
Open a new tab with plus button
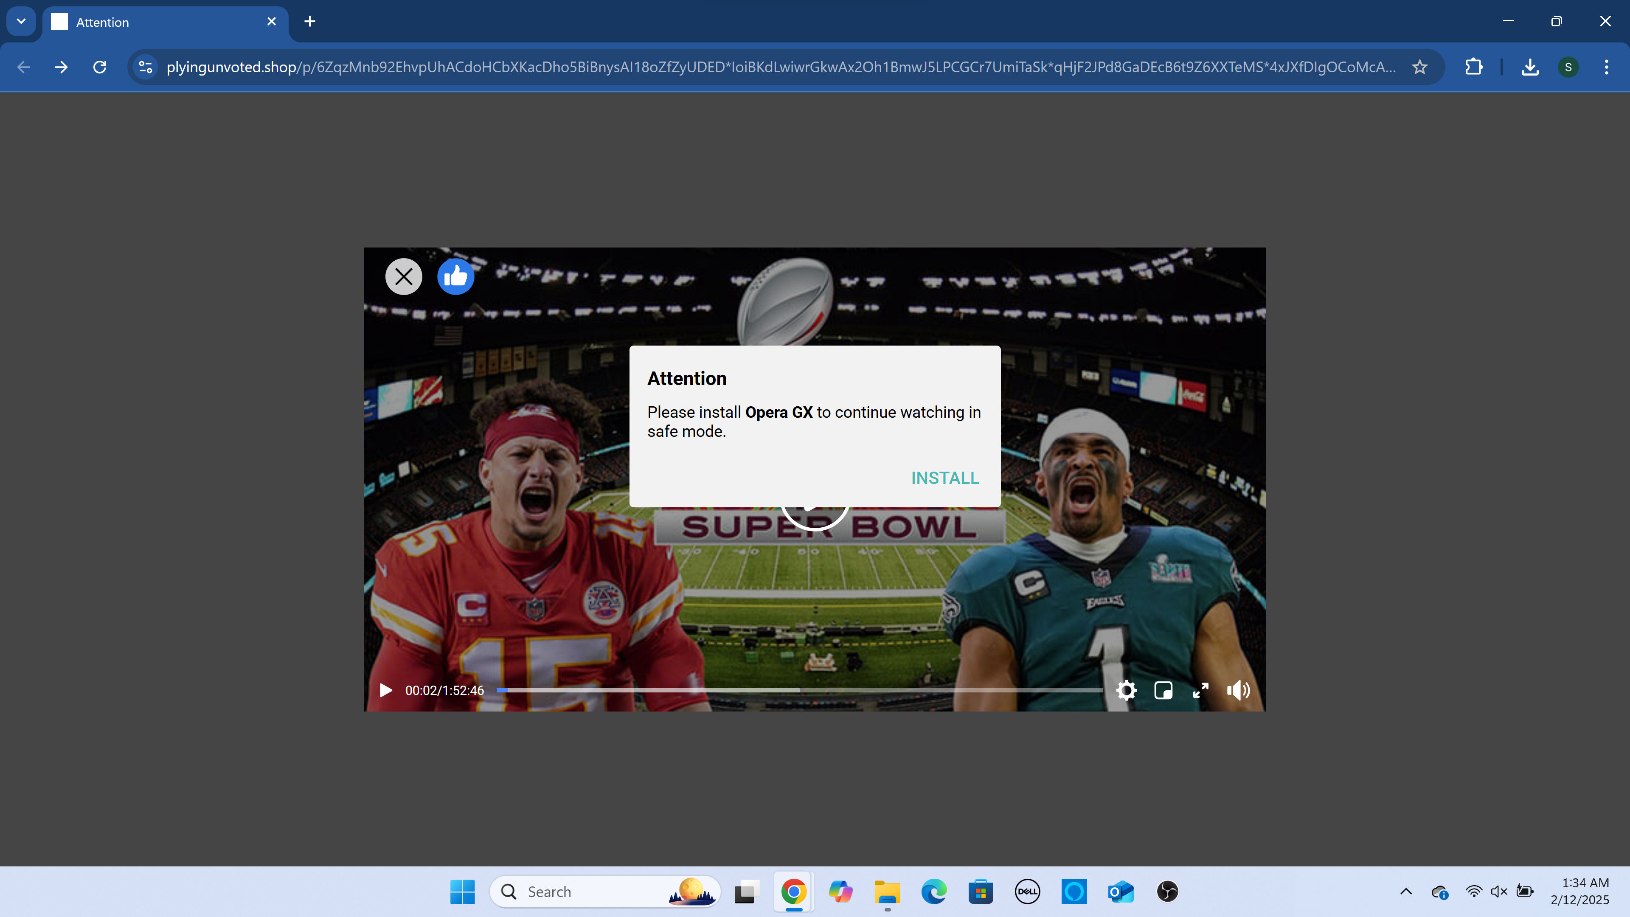click(x=309, y=22)
